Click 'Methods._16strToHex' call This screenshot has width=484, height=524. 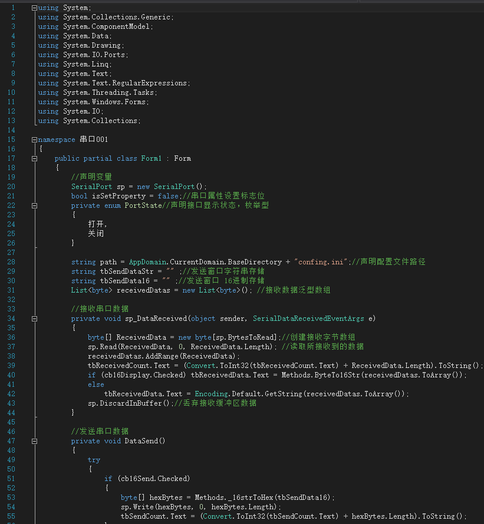(234, 498)
